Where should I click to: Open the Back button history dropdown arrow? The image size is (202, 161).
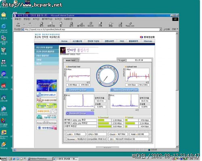coord(24,25)
